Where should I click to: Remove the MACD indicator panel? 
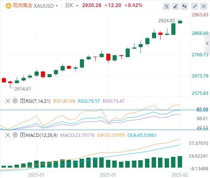coord(8,135)
